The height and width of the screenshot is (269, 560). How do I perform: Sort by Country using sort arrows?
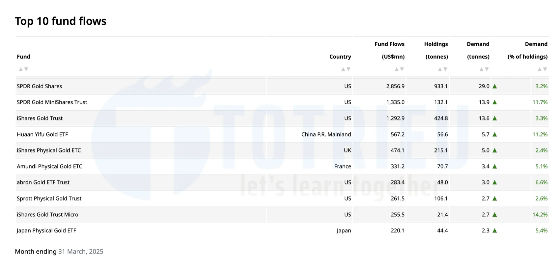tap(346, 69)
